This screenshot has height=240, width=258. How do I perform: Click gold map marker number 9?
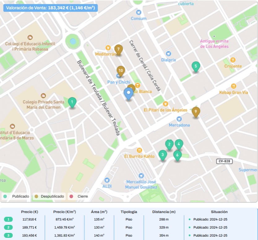point(196,112)
